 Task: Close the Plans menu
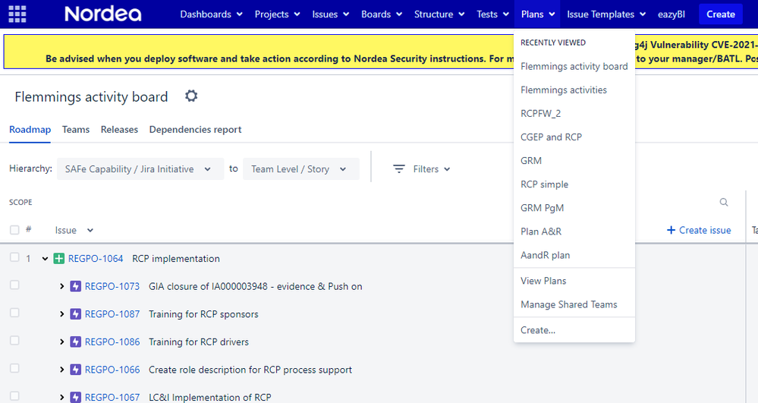tap(537, 14)
